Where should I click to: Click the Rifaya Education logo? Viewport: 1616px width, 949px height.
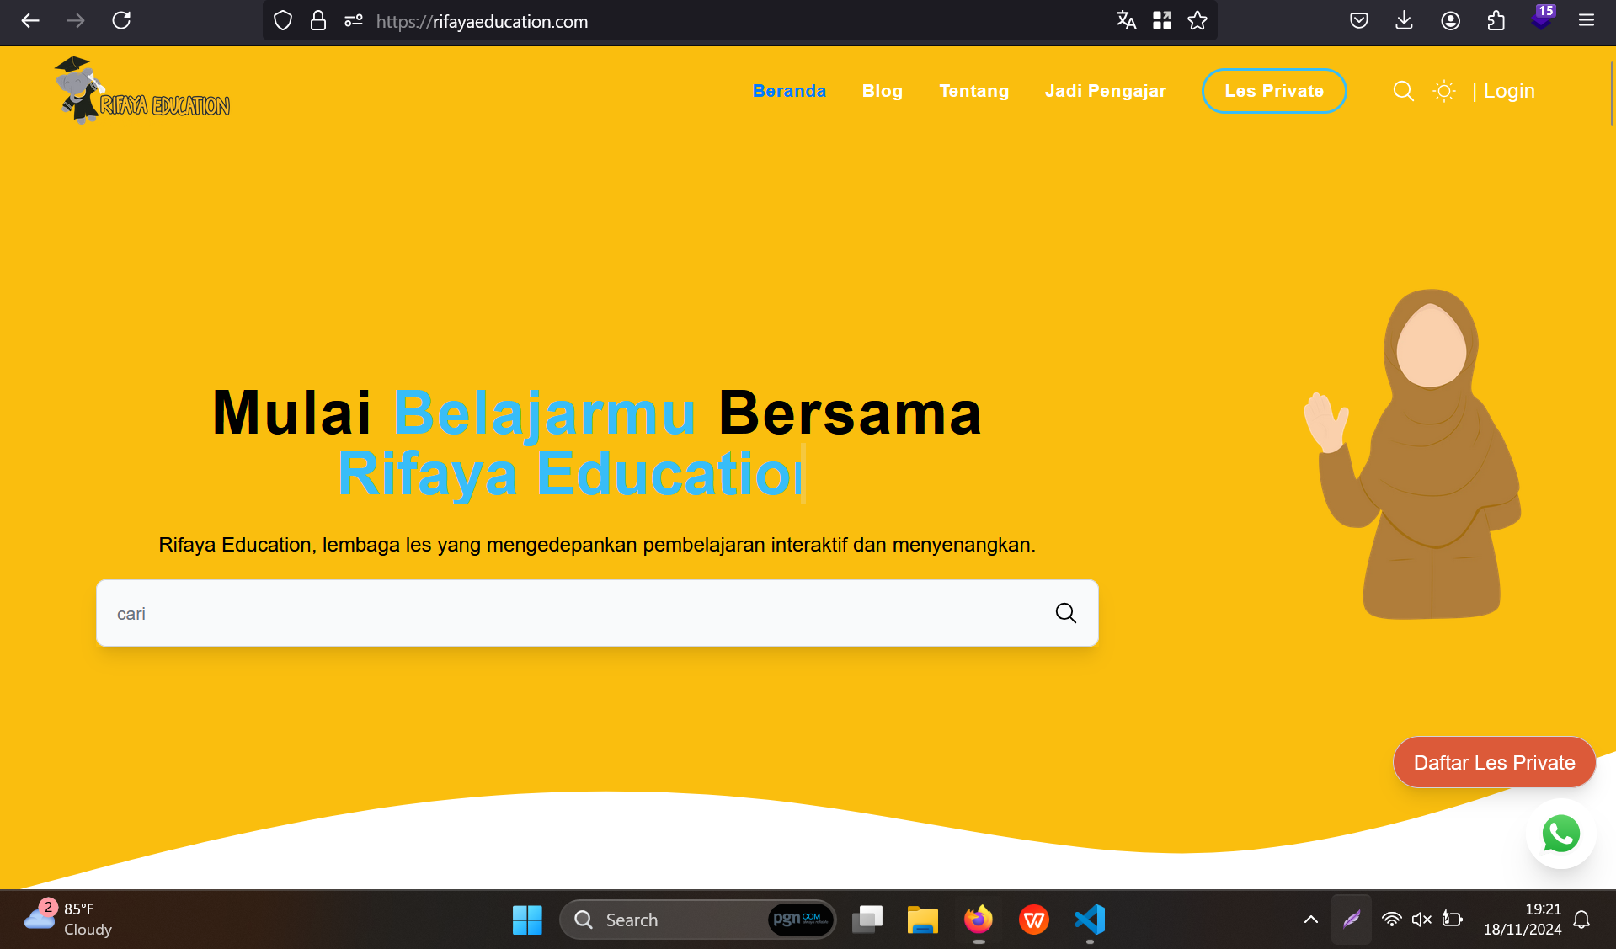click(x=142, y=91)
